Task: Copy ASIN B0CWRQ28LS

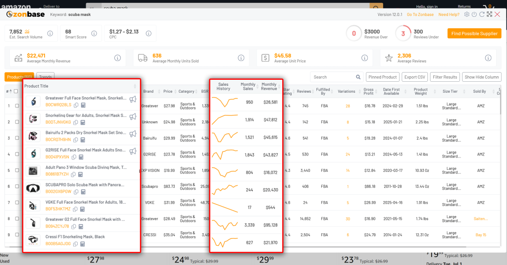Action: click(76, 105)
